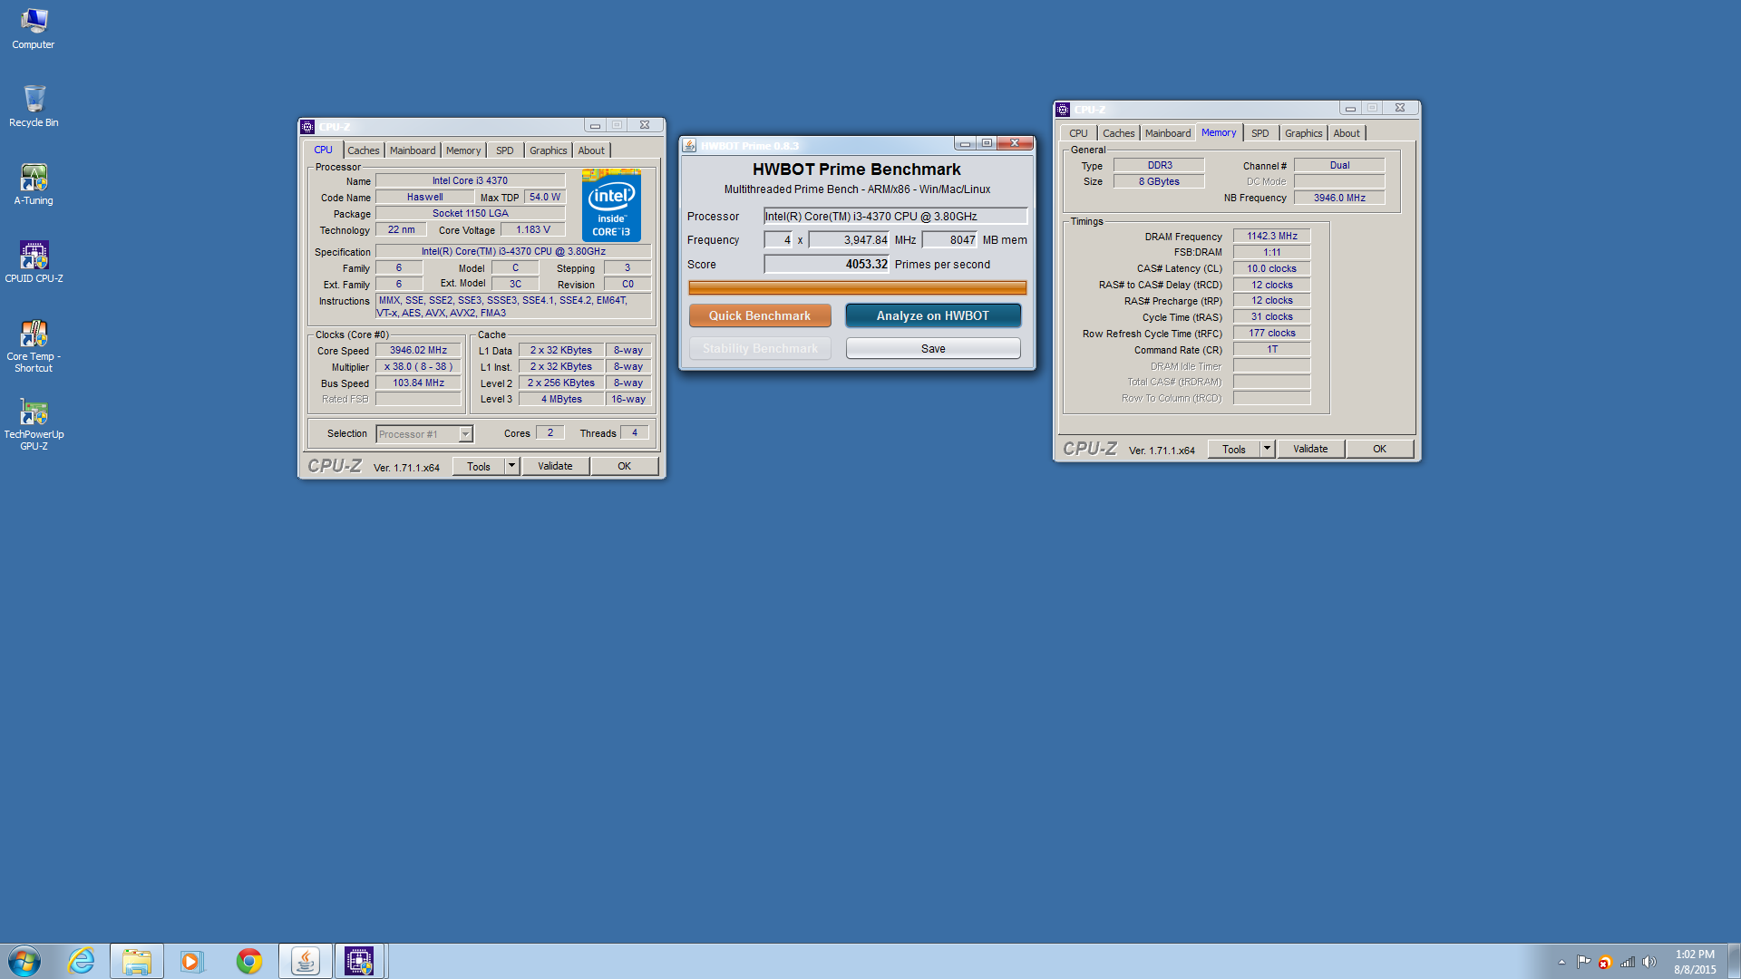Select the CPU tab in left CPU-Z window
The width and height of the screenshot is (1741, 979).
coord(323,150)
